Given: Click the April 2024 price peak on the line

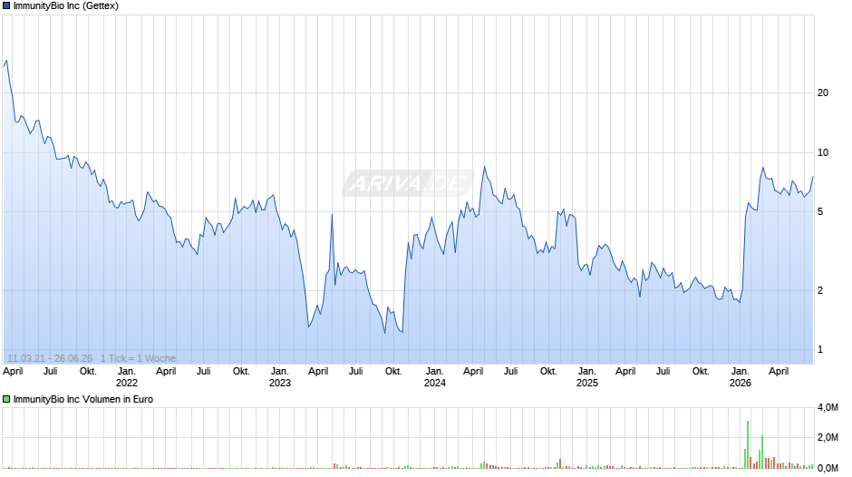Looking at the screenshot, I should coord(485,167).
